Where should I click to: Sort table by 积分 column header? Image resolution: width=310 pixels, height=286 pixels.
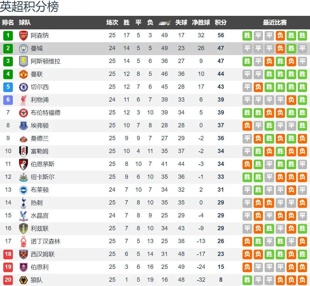click(x=220, y=22)
